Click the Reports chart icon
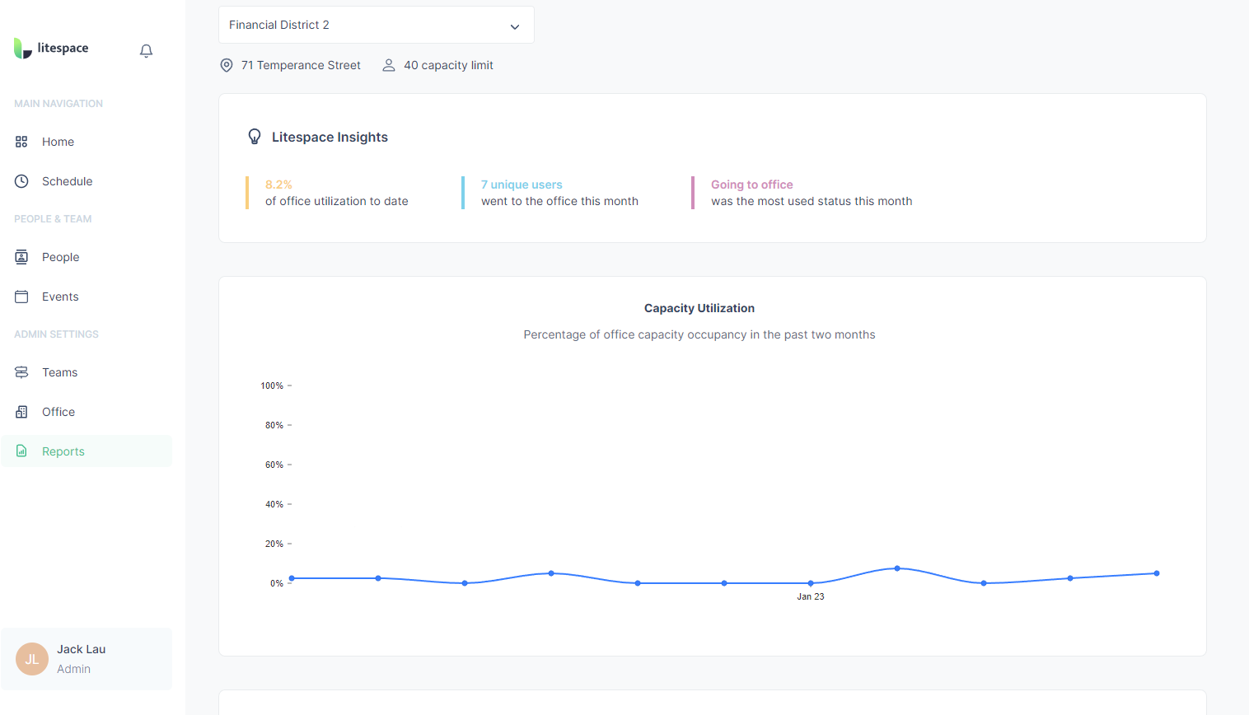This screenshot has height=715, width=1249. point(21,451)
